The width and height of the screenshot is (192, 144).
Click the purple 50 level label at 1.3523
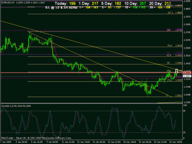point(174,53)
